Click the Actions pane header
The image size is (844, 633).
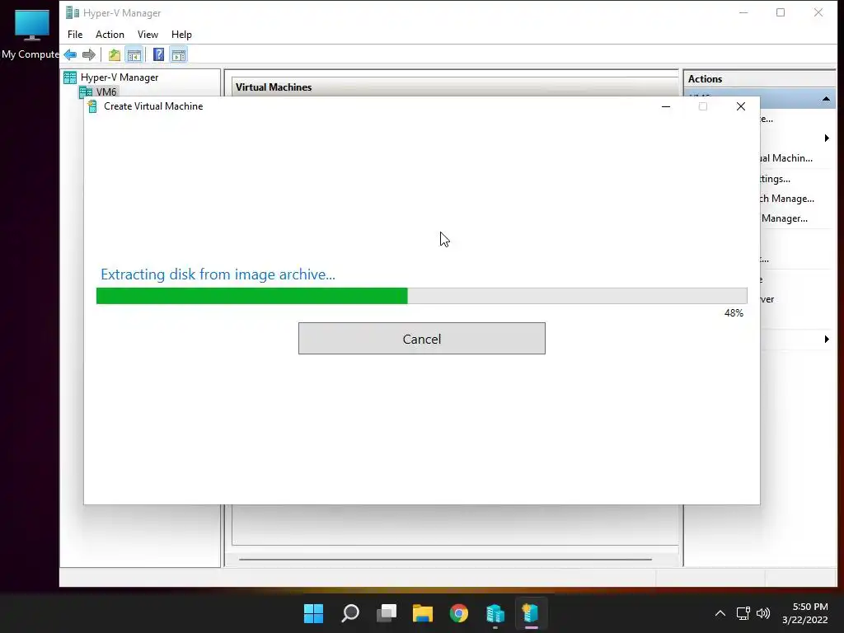(705, 78)
